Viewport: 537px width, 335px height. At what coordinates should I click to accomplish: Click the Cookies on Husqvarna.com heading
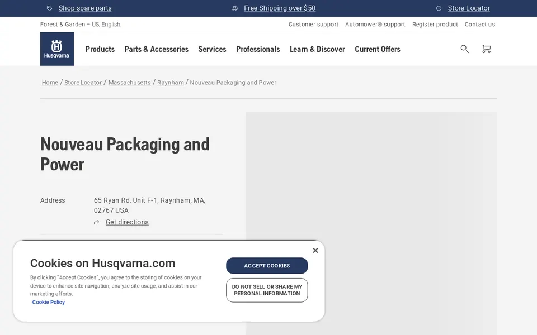click(103, 263)
